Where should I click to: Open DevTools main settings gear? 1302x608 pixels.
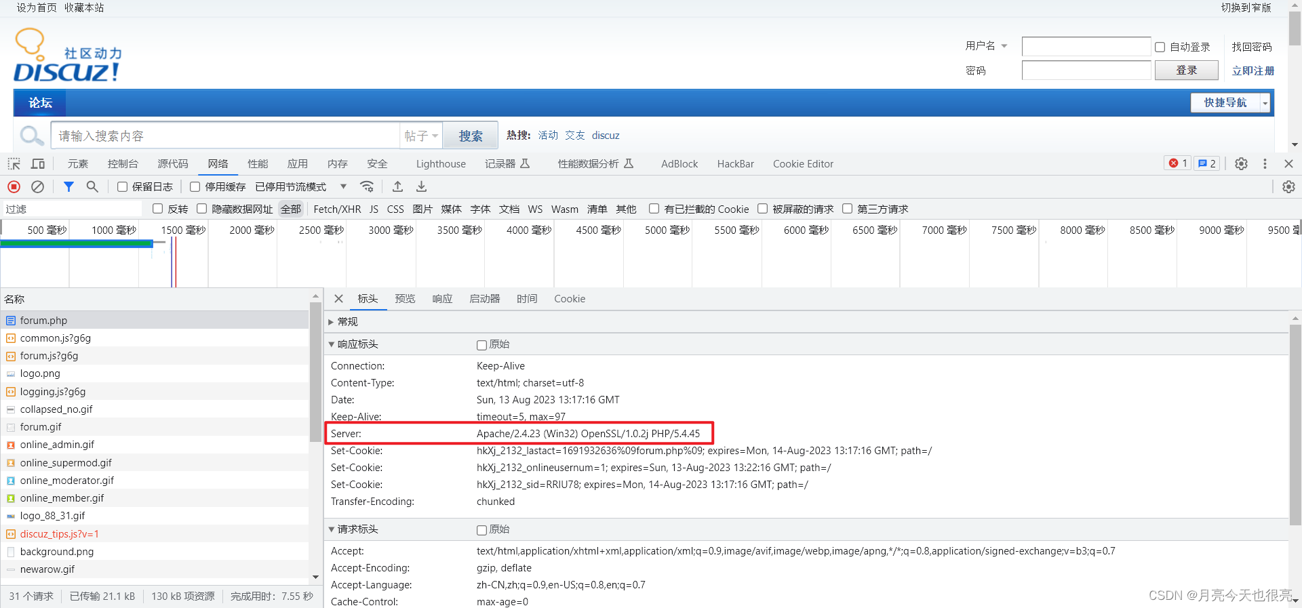tap(1241, 164)
